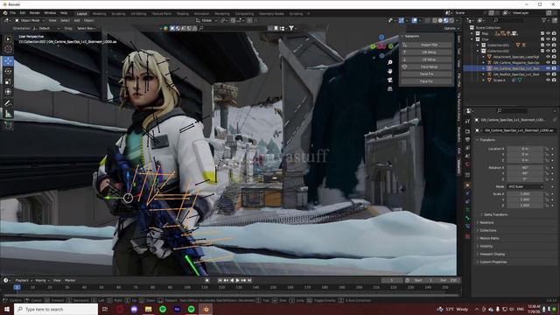The width and height of the screenshot is (560, 315).
Task: Open the rotation Mode XYZ Euler dropdown
Action: click(x=525, y=186)
